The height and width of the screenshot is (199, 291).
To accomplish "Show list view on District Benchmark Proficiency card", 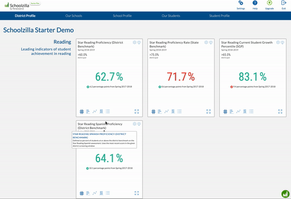I will [108, 112].
